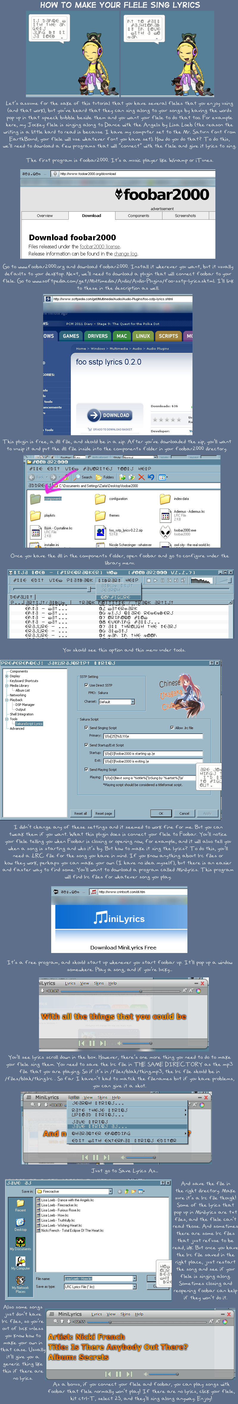Select the playlists folder
This screenshot has width=238, height=1404.
pos(43,515)
